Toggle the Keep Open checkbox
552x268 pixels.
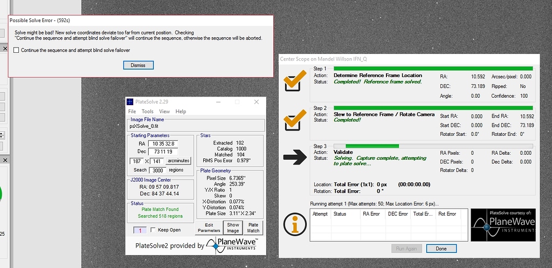(x=153, y=230)
